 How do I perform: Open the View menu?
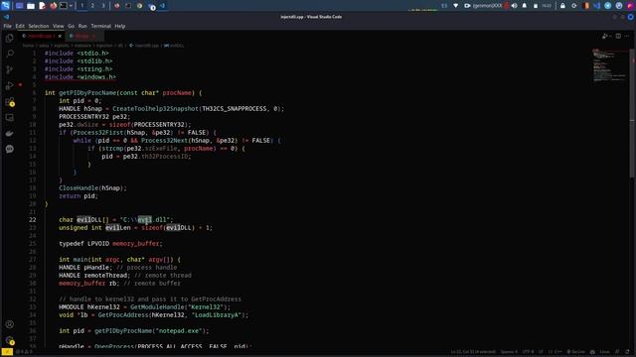tap(58, 26)
